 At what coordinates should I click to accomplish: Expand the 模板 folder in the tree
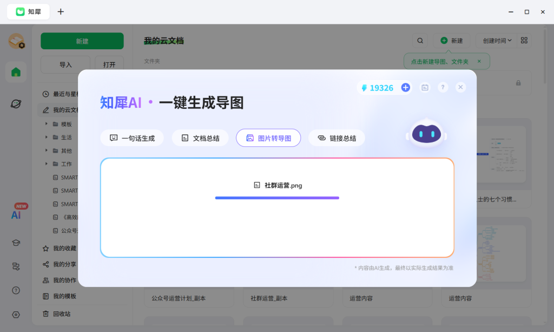[47, 123]
